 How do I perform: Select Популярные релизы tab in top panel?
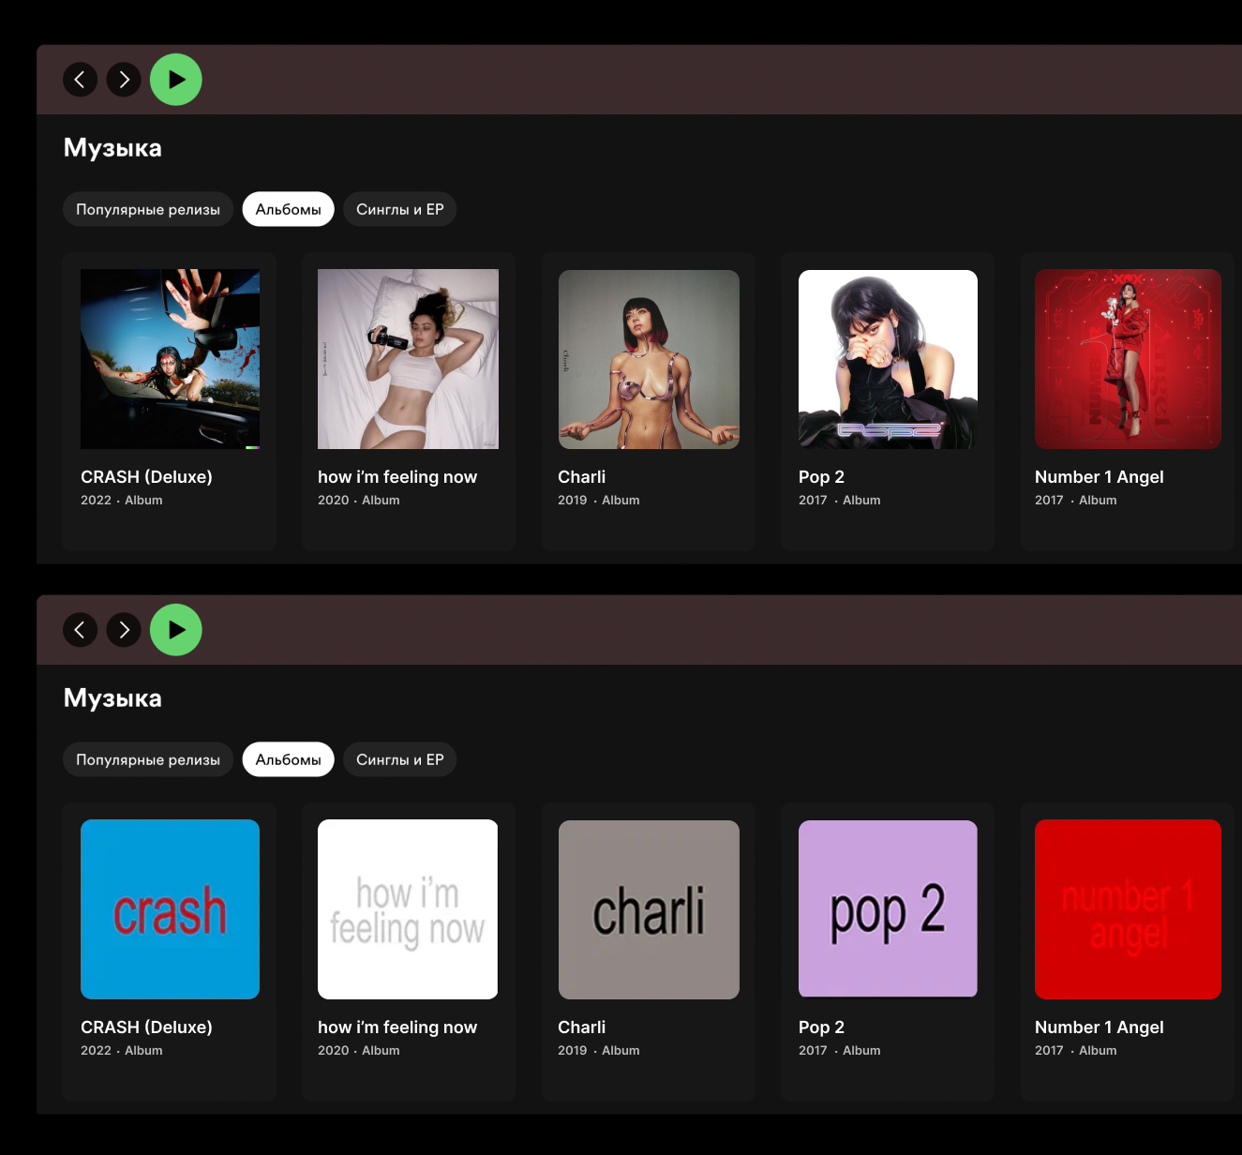click(x=148, y=209)
